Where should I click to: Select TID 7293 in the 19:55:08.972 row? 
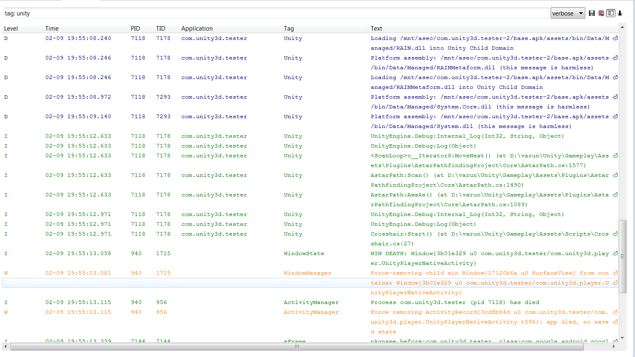click(163, 97)
